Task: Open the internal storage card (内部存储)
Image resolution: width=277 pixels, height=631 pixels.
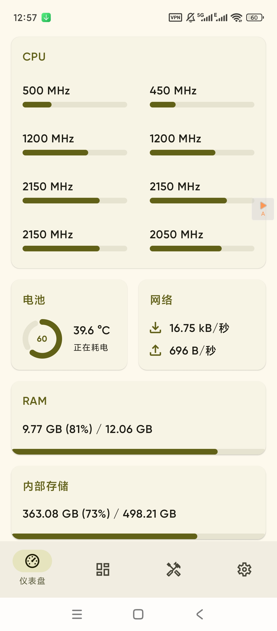Action: point(138,502)
